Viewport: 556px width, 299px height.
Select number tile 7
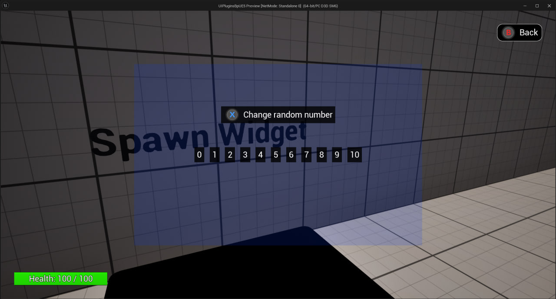point(306,155)
